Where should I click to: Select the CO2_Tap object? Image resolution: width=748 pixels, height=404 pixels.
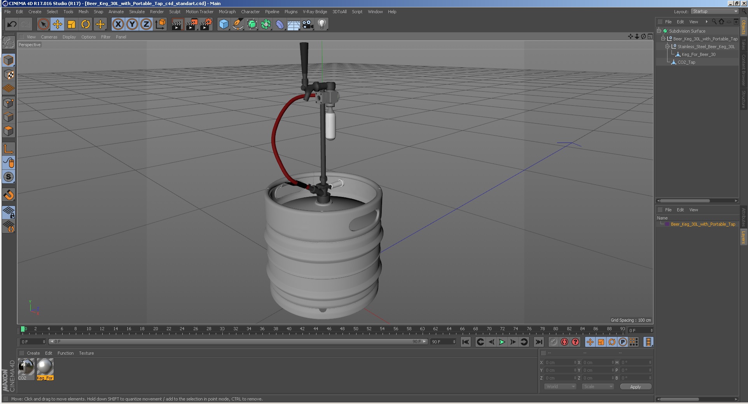[686, 62]
